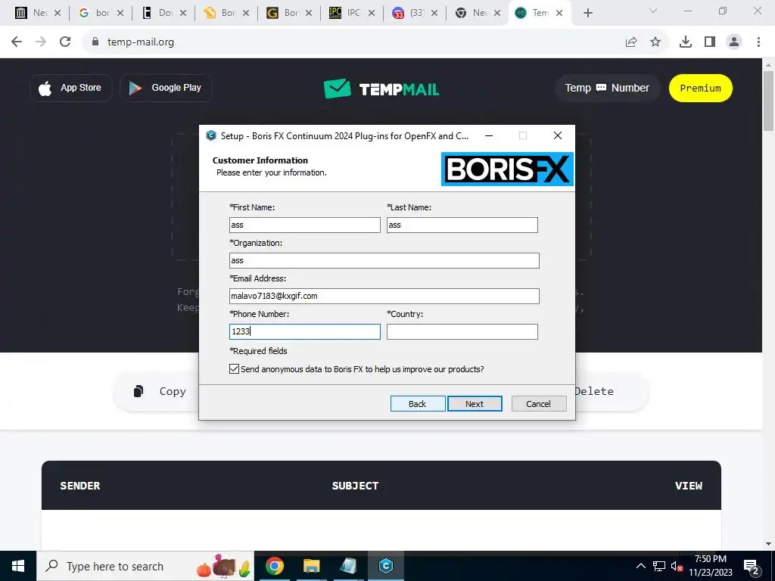Viewport: 775px width, 581px height.
Task: Click Delete in TempMail toolbar
Action: click(594, 391)
